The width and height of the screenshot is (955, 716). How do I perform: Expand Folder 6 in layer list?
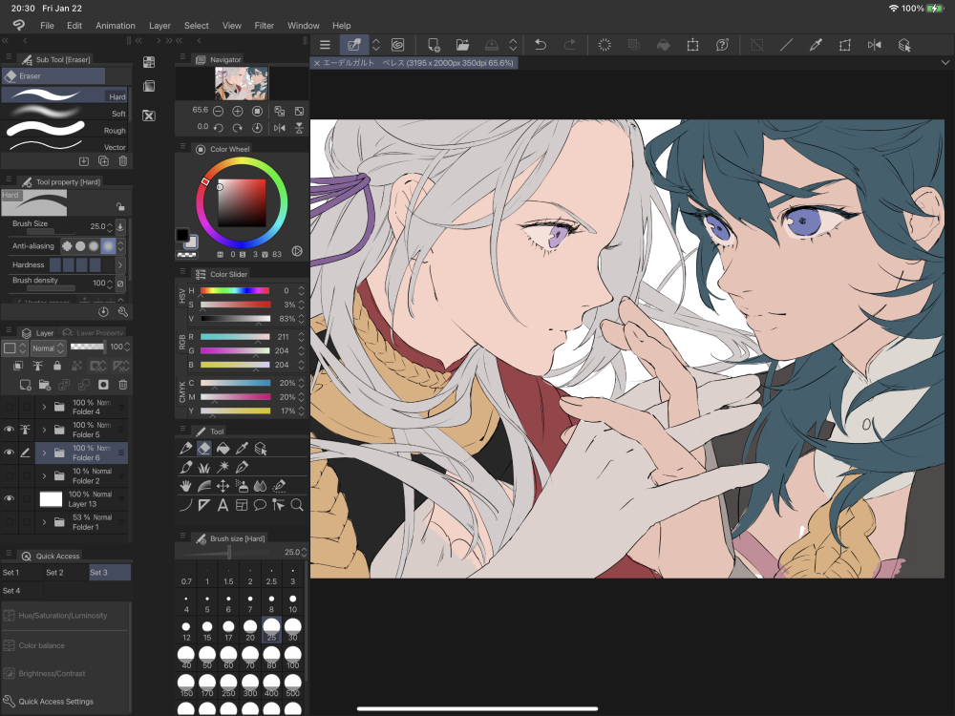point(44,453)
